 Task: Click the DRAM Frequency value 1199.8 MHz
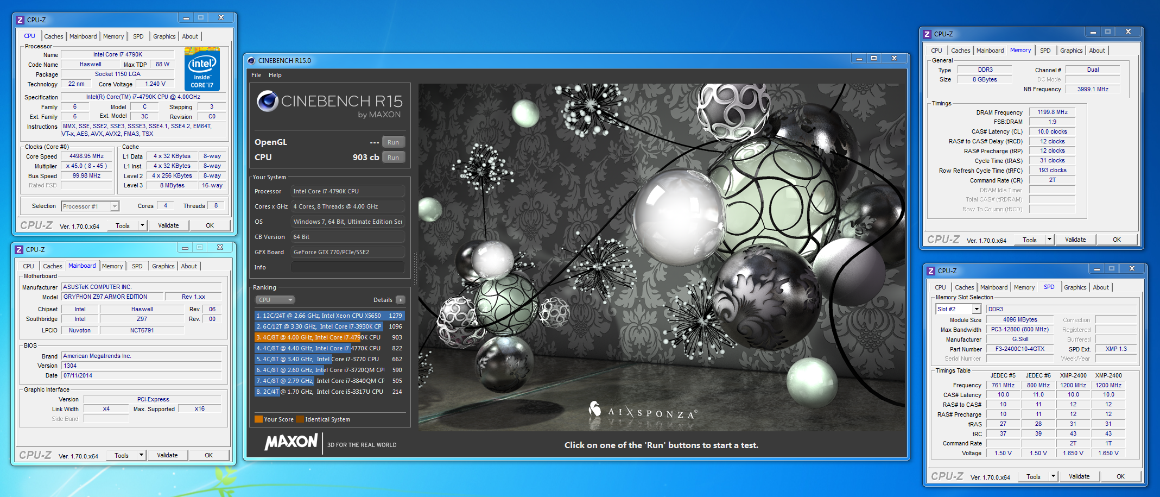(1052, 112)
